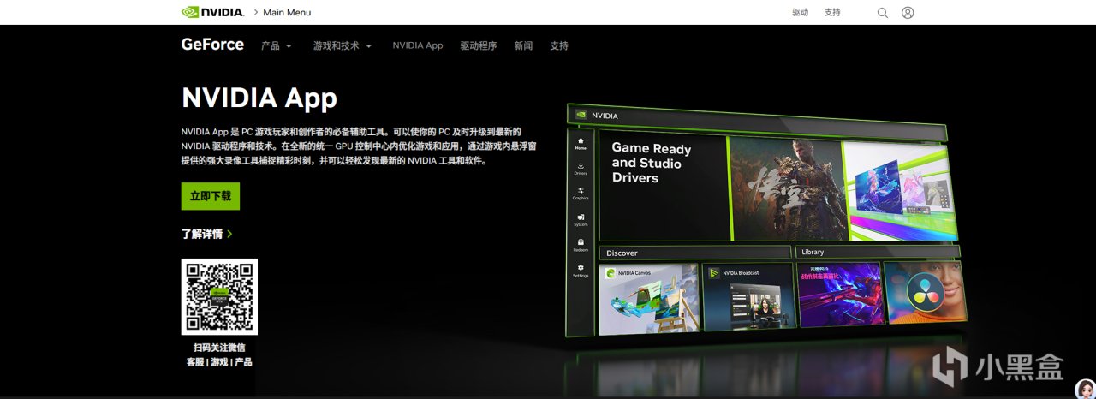The image size is (1096, 399).
Task: Open 新闻 nav item
Action: click(x=523, y=45)
